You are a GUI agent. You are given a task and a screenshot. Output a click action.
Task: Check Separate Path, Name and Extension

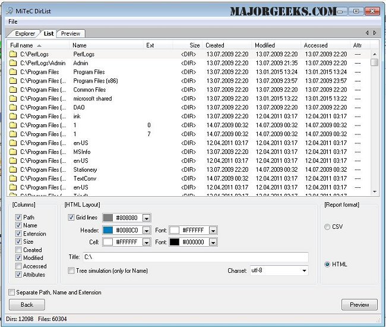(11, 293)
